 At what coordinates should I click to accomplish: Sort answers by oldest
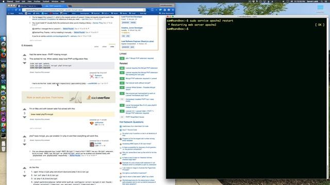tap(104, 47)
